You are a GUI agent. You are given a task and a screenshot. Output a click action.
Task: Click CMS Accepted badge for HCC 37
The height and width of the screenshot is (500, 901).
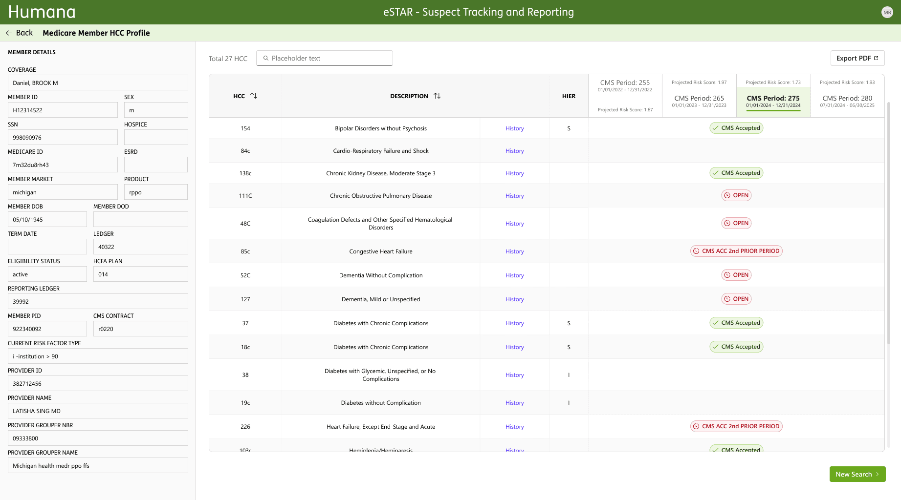736,323
